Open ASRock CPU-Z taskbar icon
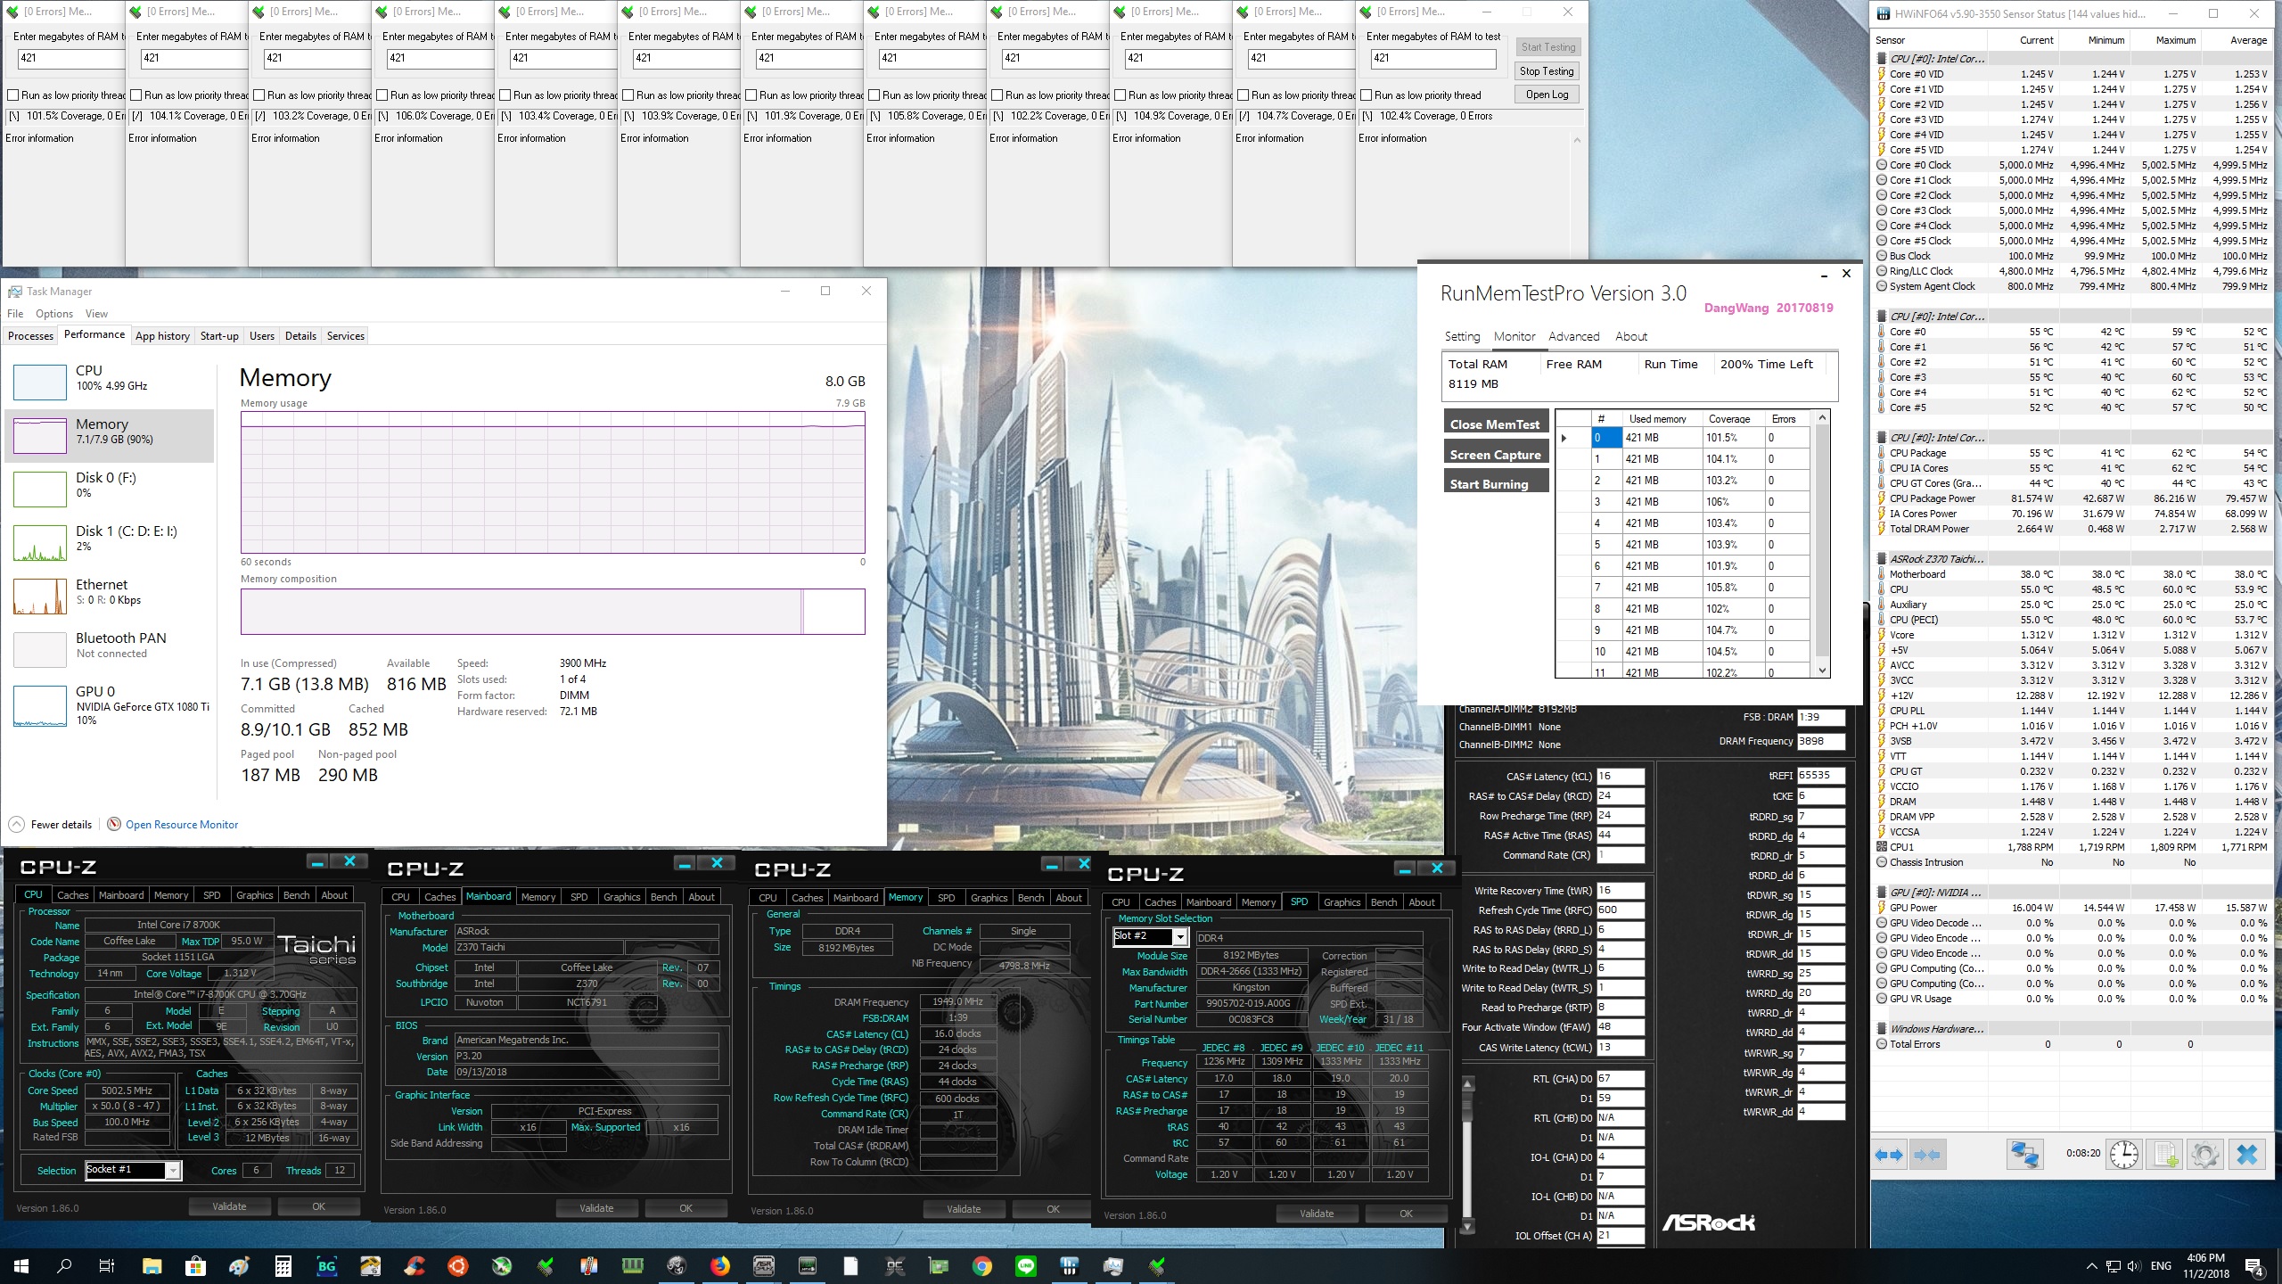The height and width of the screenshot is (1284, 2282). (764, 1266)
